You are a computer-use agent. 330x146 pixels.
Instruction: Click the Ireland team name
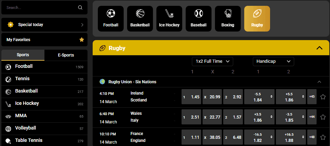137,93
